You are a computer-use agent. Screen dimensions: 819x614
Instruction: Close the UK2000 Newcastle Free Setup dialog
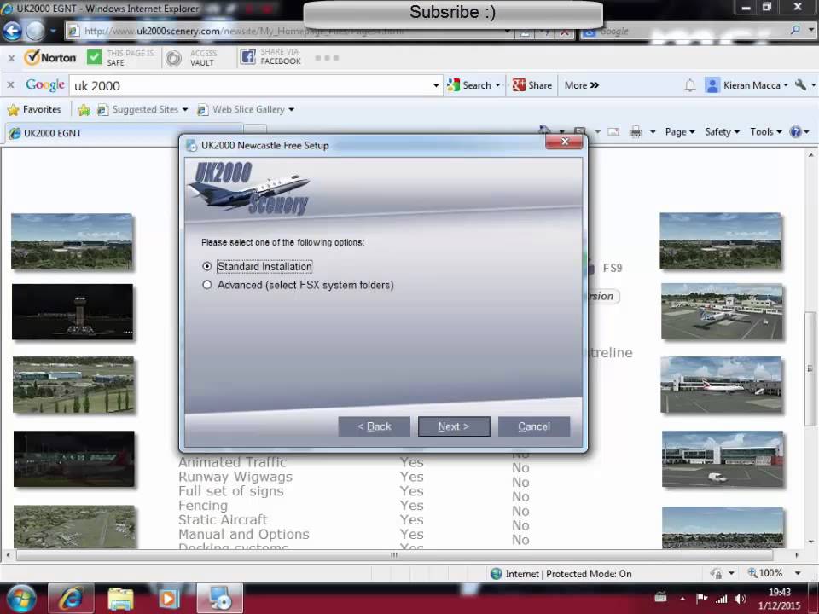(564, 142)
